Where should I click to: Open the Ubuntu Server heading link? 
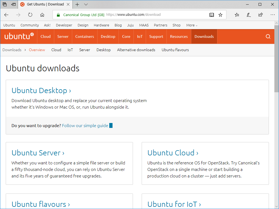pos(38,153)
